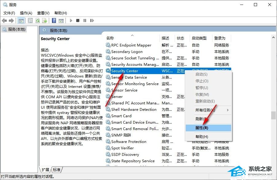Screen dimensions: 277x180
Task: Sort by the 描述 column header
Action: coord(167,38)
